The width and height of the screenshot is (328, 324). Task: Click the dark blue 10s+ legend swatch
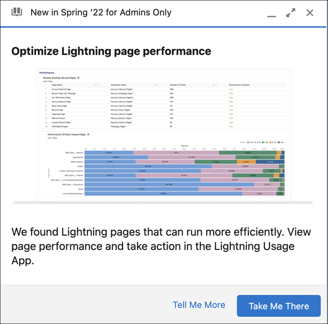[x=279, y=142]
